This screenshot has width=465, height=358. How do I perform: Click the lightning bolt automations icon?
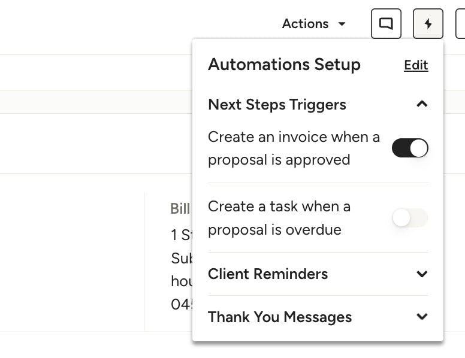(x=428, y=24)
